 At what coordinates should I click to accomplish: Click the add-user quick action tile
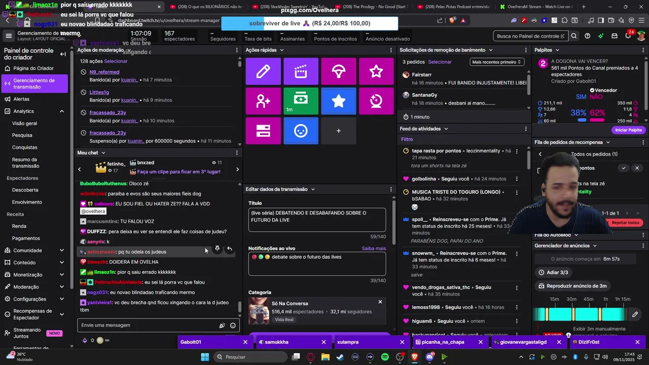pyautogui.click(x=263, y=101)
